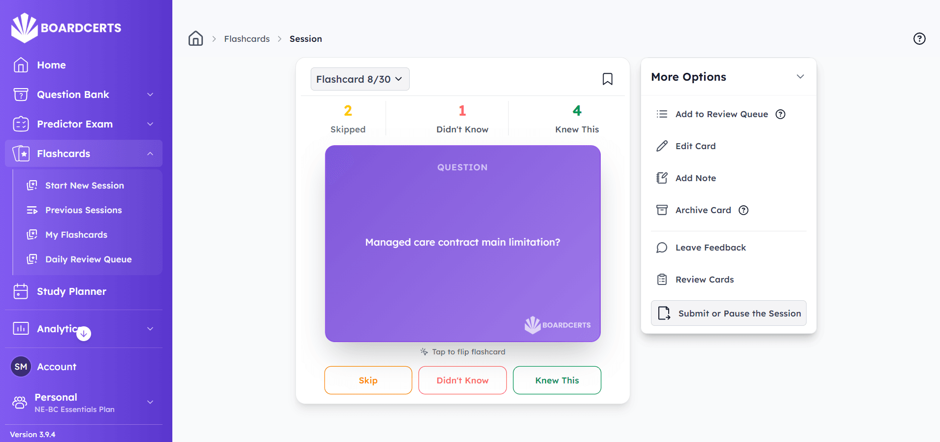
Task: Click the Skip button
Action: [368, 380]
